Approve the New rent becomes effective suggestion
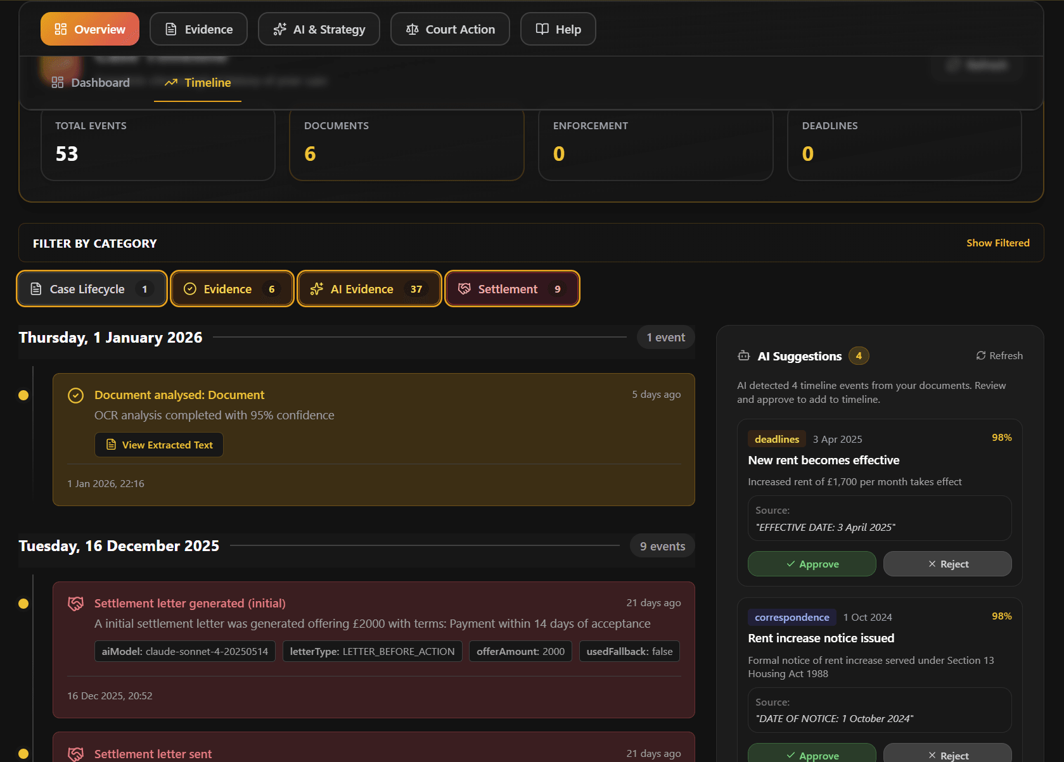This screenshot has height=762, width=1064. [812, 564]
